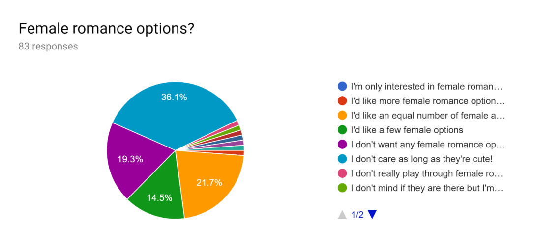Click the red legend dot for more female options
Screen dimensions: 533x245
342,101
